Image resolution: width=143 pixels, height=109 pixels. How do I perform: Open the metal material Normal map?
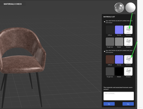(x=119, y=30)
